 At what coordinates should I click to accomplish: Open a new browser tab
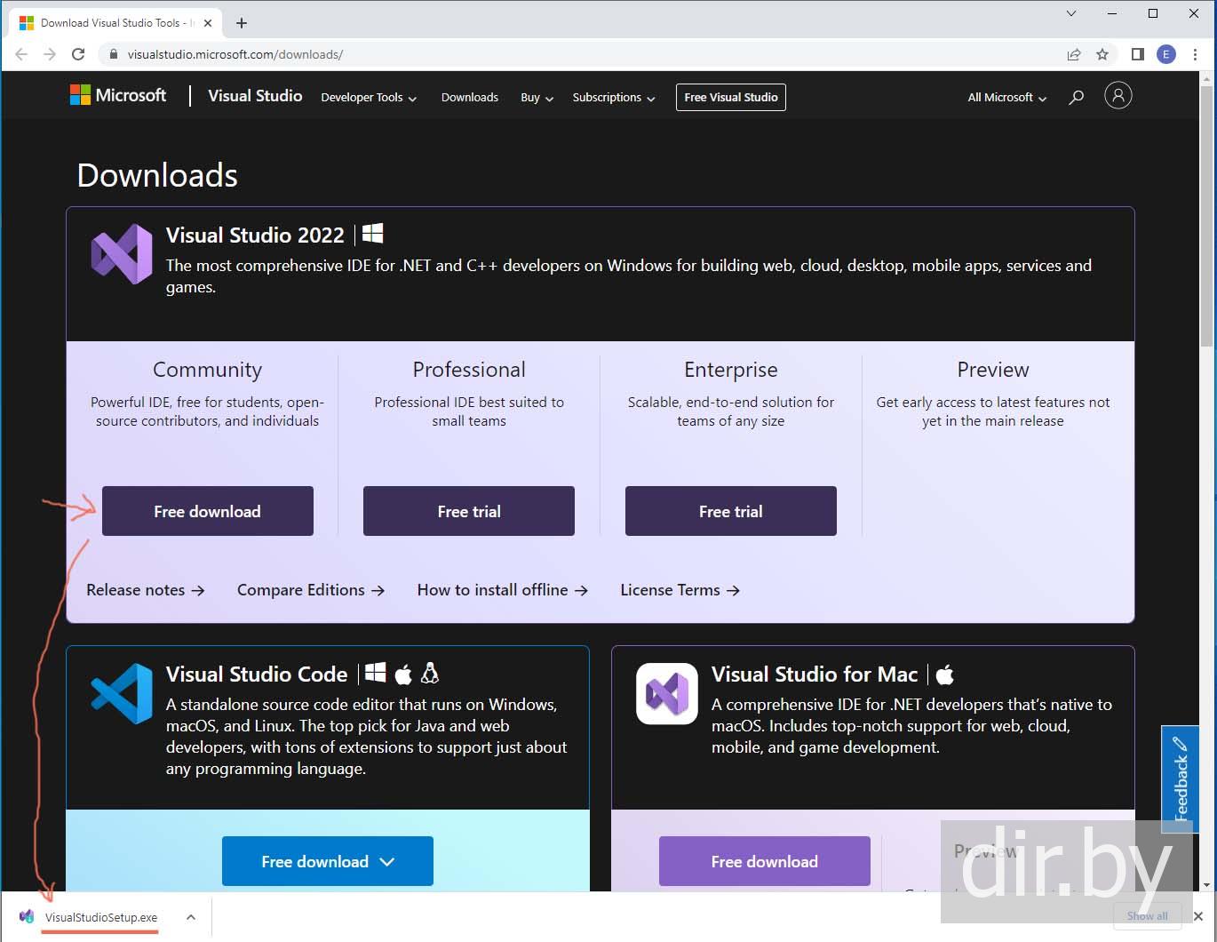click(x=242, y=23)
